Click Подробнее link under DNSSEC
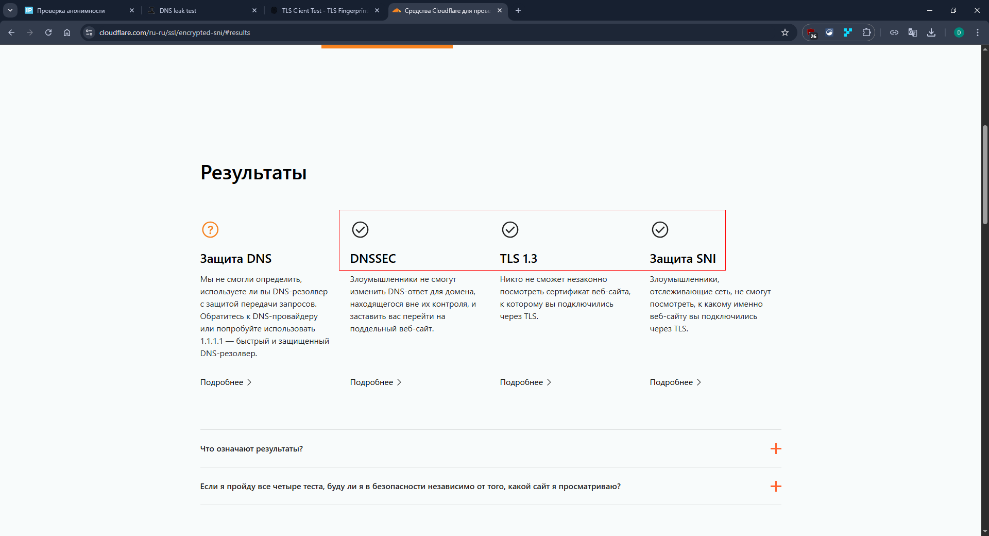The image size is (989, 536). pyautogui.click(x=376, y=382)
